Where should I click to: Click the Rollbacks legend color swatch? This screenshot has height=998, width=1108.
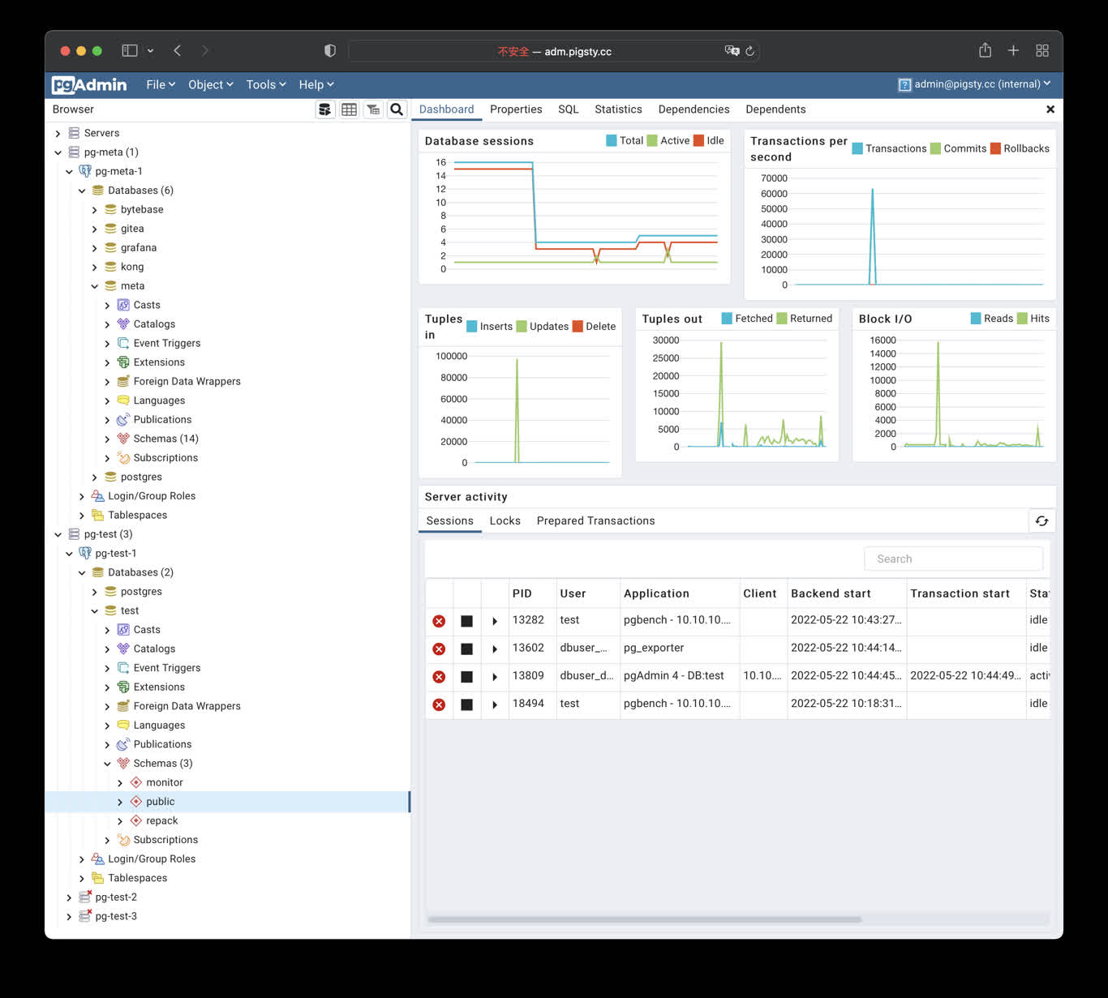tap(994, 148)
